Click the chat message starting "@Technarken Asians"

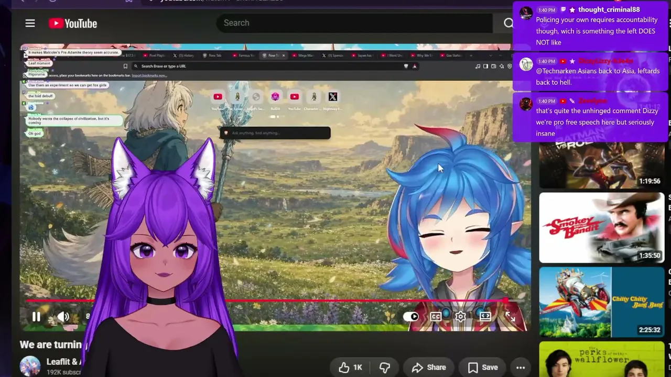click(598, 76)
